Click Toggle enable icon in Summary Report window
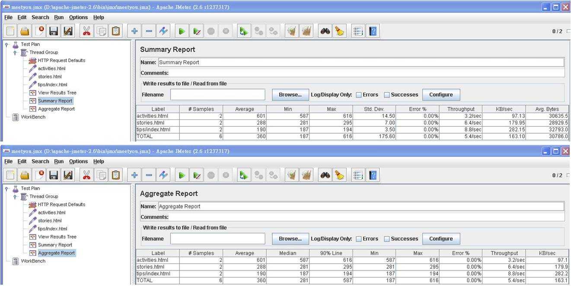The image size is (571, 286). click(x=163, y=31)
